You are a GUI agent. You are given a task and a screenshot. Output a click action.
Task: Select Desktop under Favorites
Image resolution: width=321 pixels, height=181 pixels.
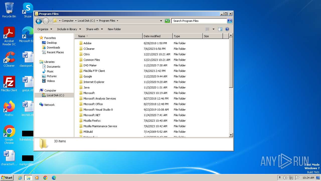coord(52,43)
